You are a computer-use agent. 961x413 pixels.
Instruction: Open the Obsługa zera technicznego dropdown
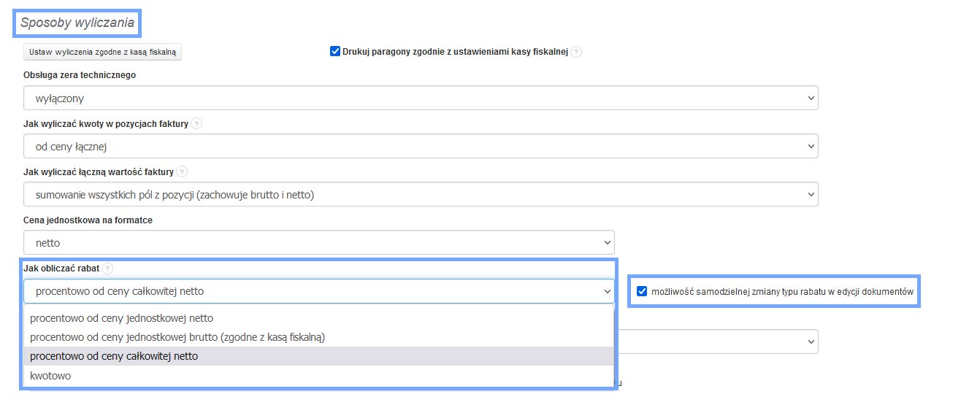pos(421,98)
